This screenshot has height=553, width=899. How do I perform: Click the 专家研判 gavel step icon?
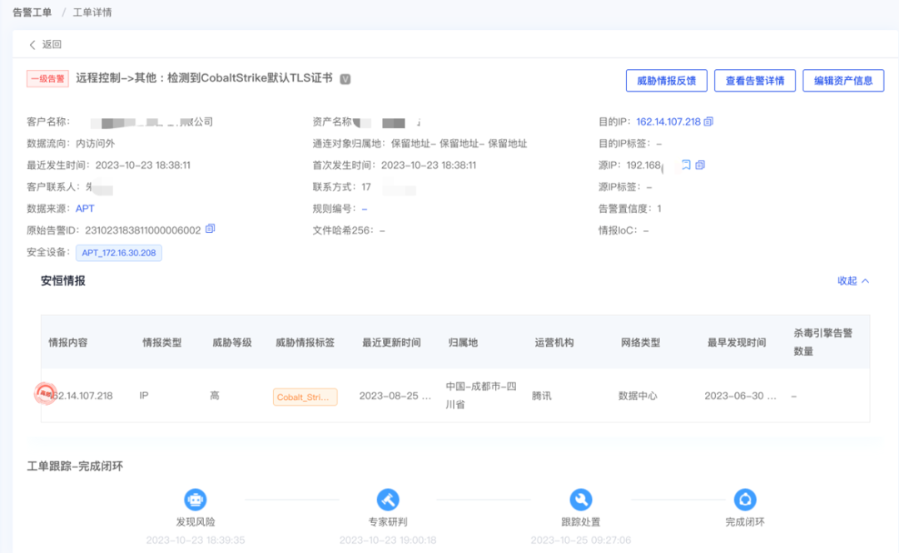coord(388,499)
